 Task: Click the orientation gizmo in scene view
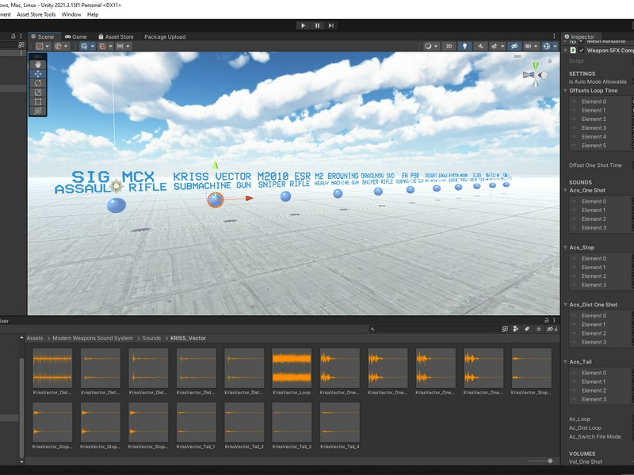click(x=535, y=74)
